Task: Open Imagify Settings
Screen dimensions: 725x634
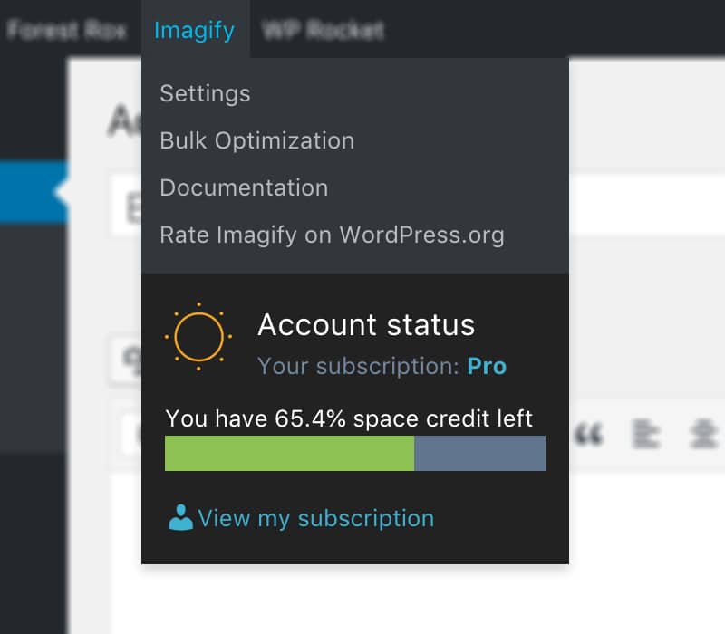Action: [x=205, y=93]
